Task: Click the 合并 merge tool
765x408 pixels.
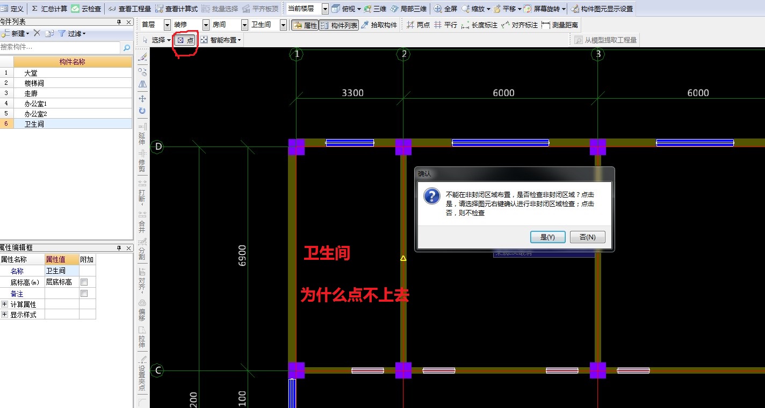Action: tap(142, 222)
